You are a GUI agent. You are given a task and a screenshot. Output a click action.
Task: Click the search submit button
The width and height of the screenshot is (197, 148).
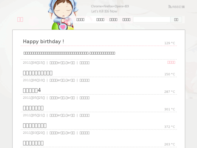coord(176,20)
